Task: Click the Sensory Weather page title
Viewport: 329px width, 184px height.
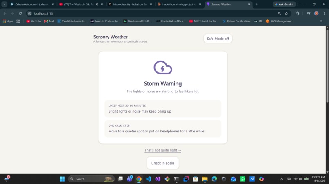Action: [x=110, y=37]
